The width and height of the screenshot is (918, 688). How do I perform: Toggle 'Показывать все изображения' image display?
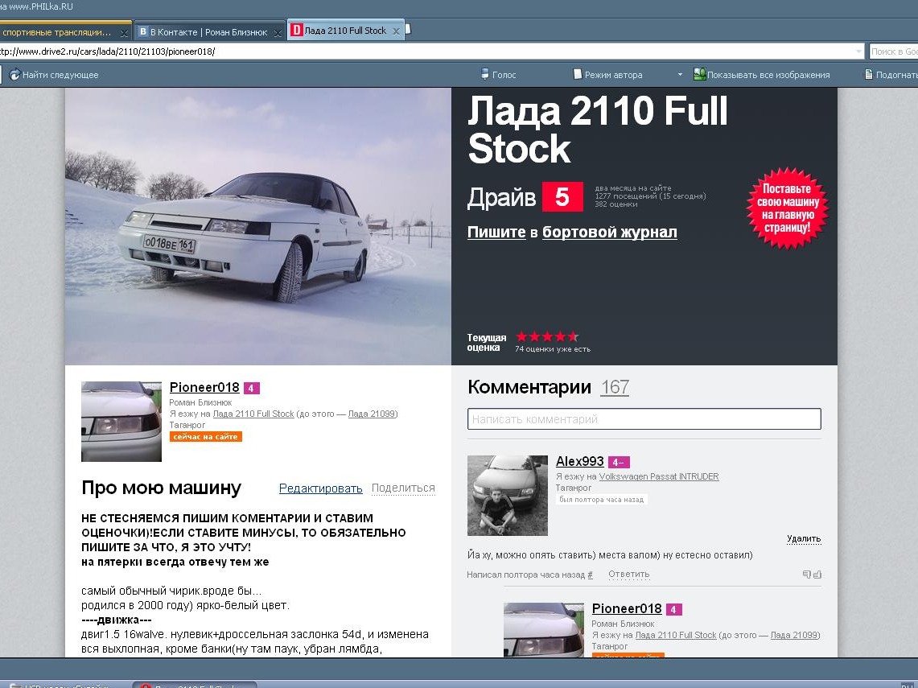[761, 74]
